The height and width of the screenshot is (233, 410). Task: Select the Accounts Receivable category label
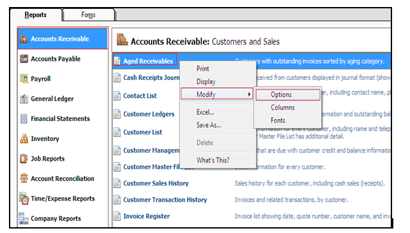[x=60, y=39]
